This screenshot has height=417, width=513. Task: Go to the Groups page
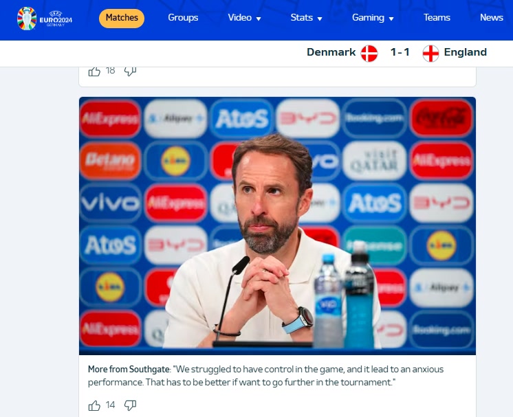pyautogui.click(x=183, y=18)
